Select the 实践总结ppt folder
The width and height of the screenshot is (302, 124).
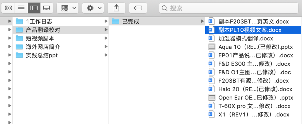click(61, 55)
